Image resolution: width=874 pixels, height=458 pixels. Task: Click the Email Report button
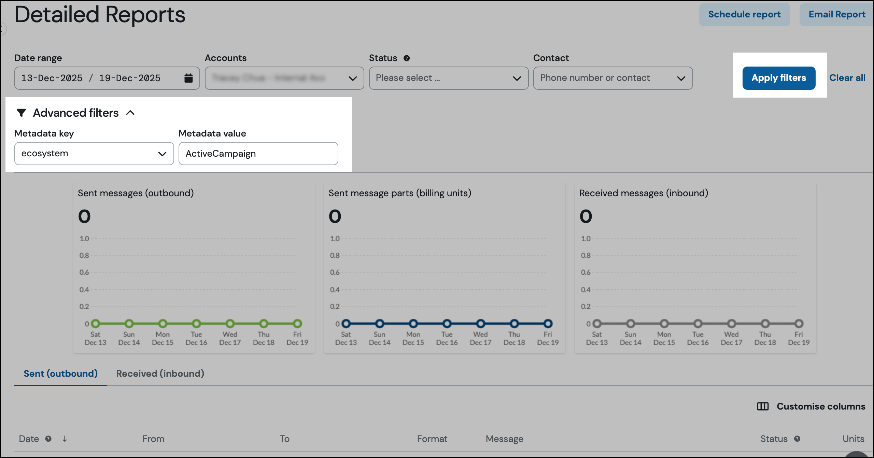[x=837, y=14]
